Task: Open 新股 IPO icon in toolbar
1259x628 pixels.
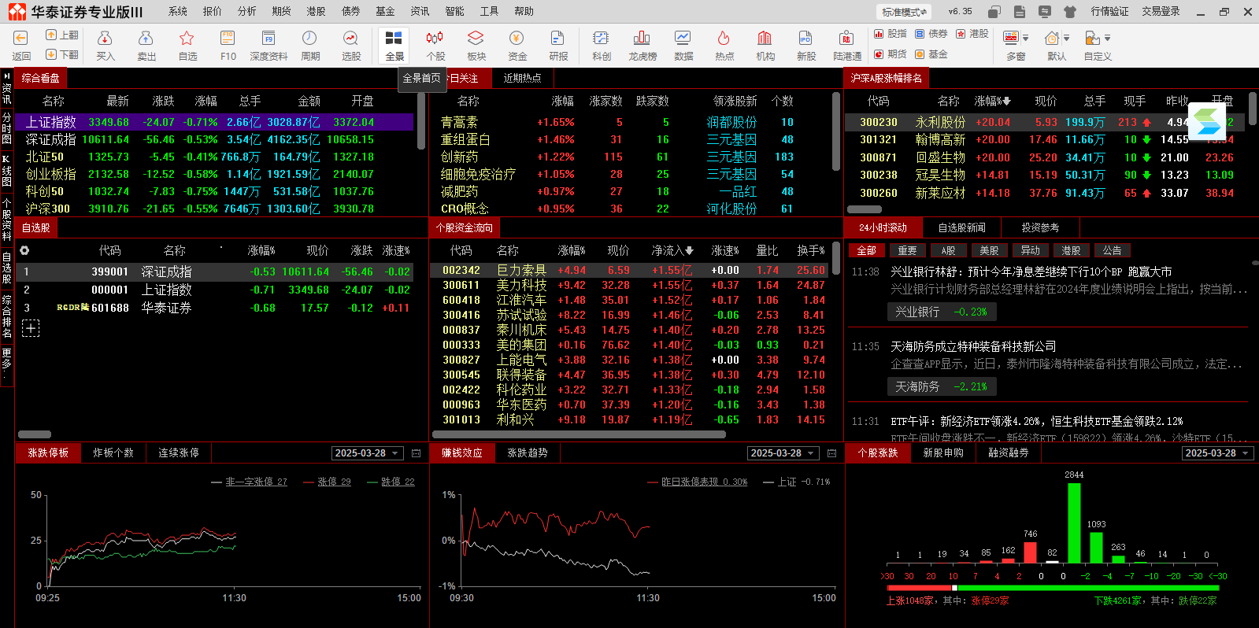Action: point(805,39)
